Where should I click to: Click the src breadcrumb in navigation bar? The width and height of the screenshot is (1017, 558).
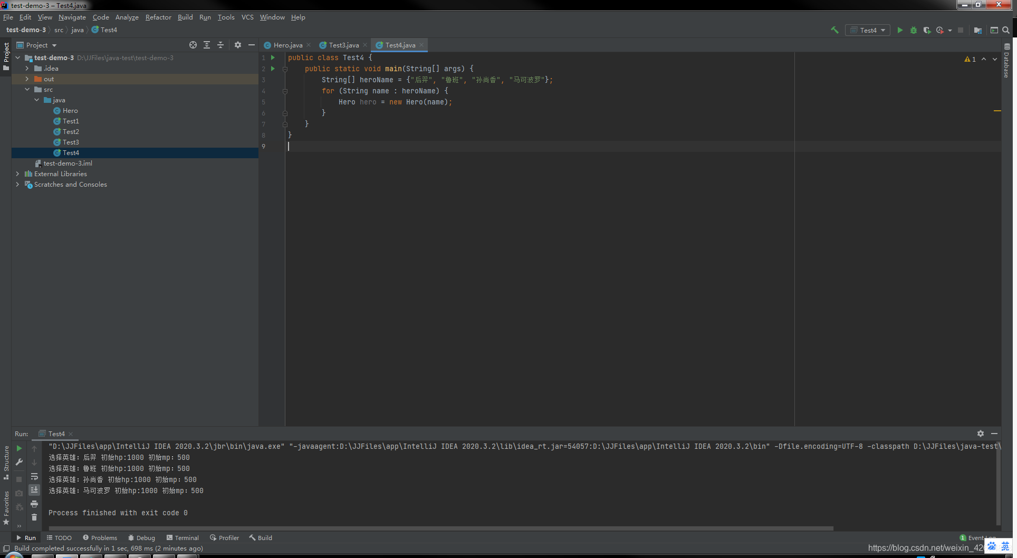click(x=59, y=30)
